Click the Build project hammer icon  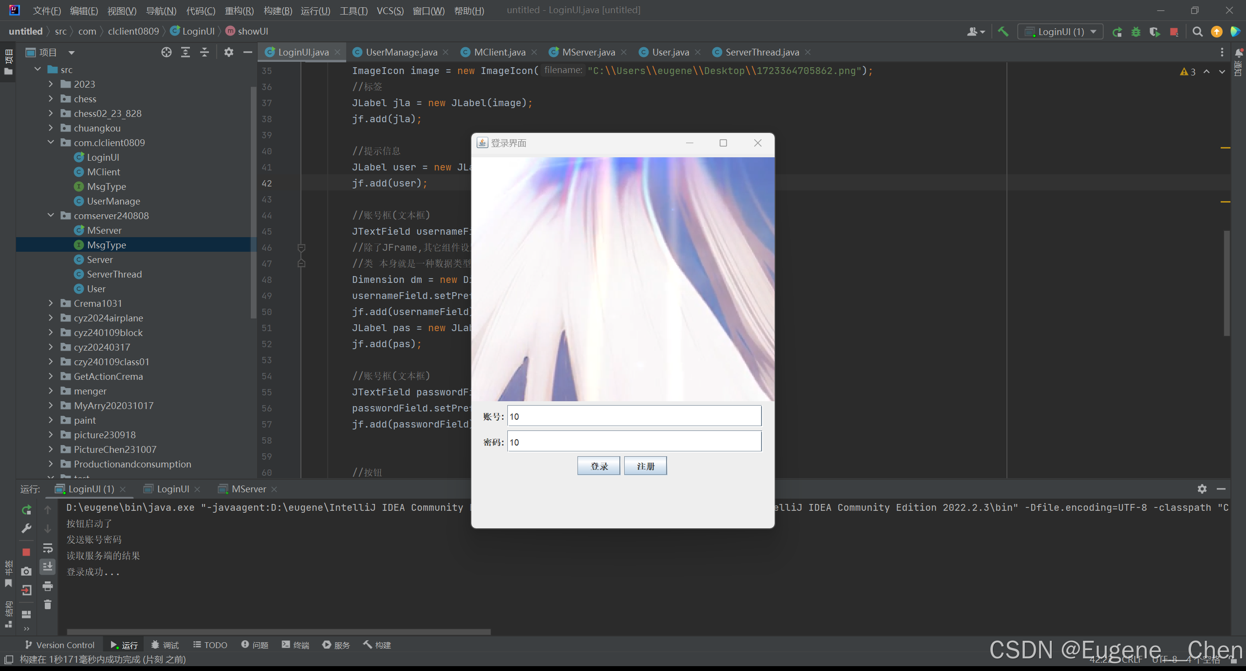pos(1003,32)
